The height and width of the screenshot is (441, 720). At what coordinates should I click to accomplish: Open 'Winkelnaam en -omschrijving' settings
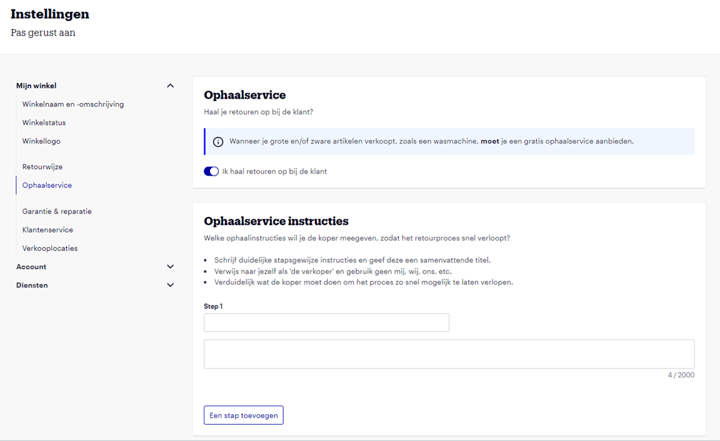click(72, 104)
